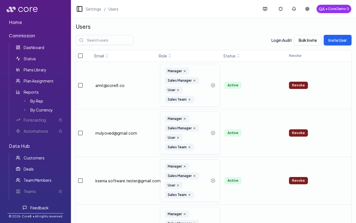This screenshot has height=223, width=356.
Task: Select the checkbox for amit@core8.co
Action: click(80, 85)
